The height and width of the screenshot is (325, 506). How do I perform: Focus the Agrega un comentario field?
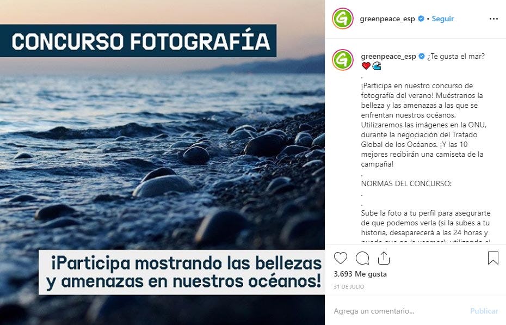pos(399,311)
